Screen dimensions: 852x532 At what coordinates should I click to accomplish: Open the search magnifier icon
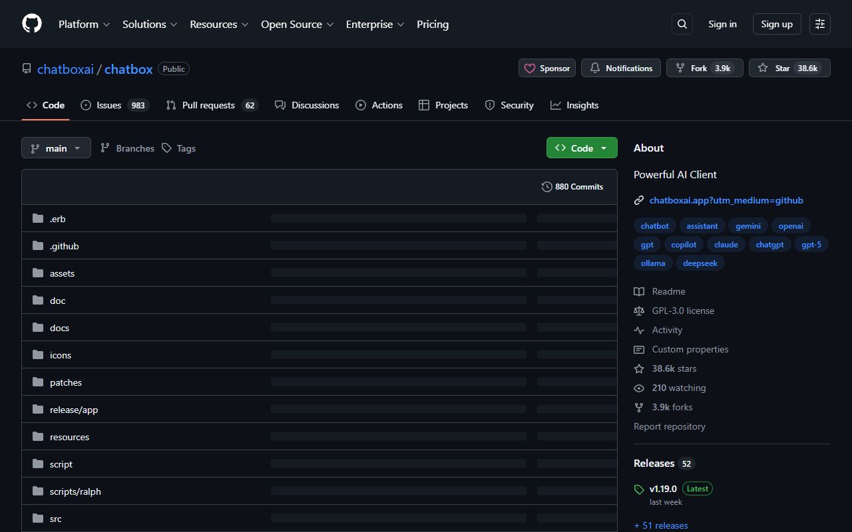682,24
